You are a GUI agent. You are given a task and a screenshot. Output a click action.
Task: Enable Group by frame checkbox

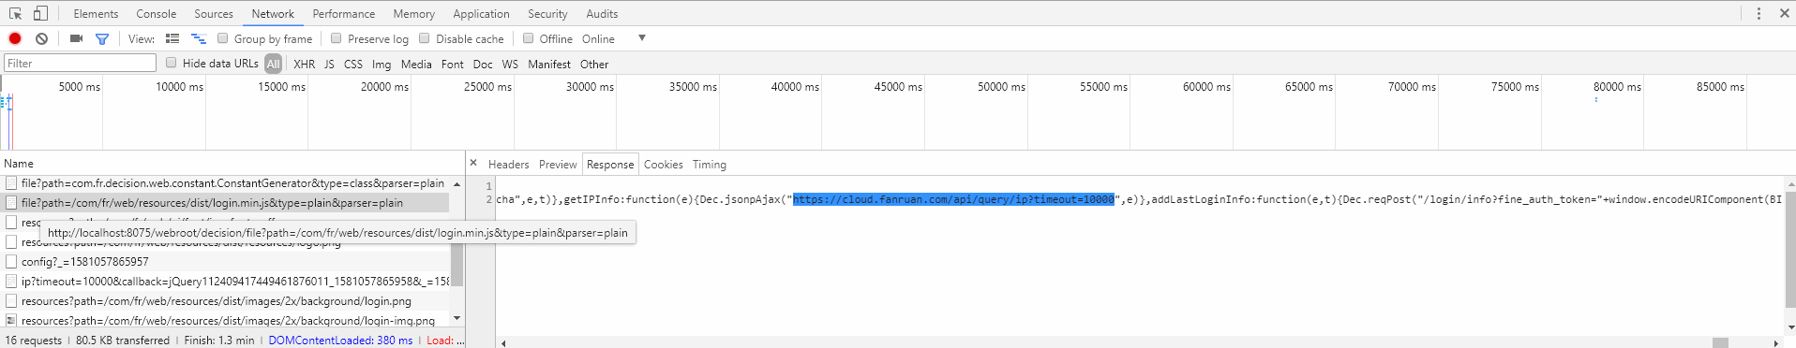(222, 38)
